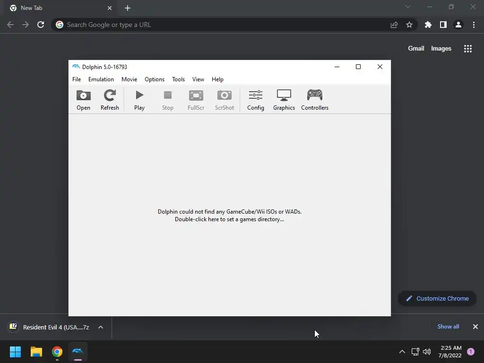Open notification badge in taskbar

pos(471,352)
